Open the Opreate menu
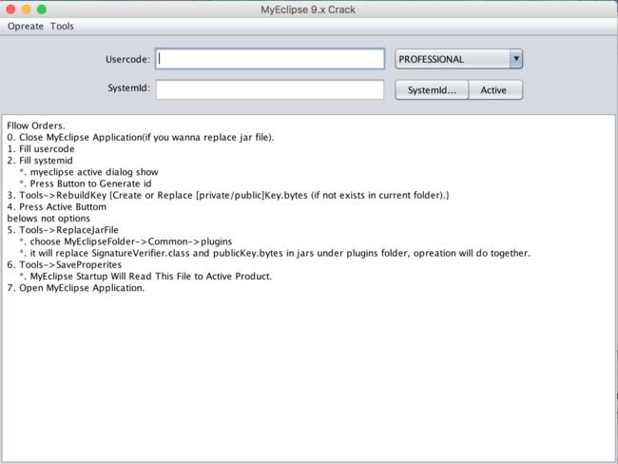Screen dimensions: 618x464 (26, 27)
